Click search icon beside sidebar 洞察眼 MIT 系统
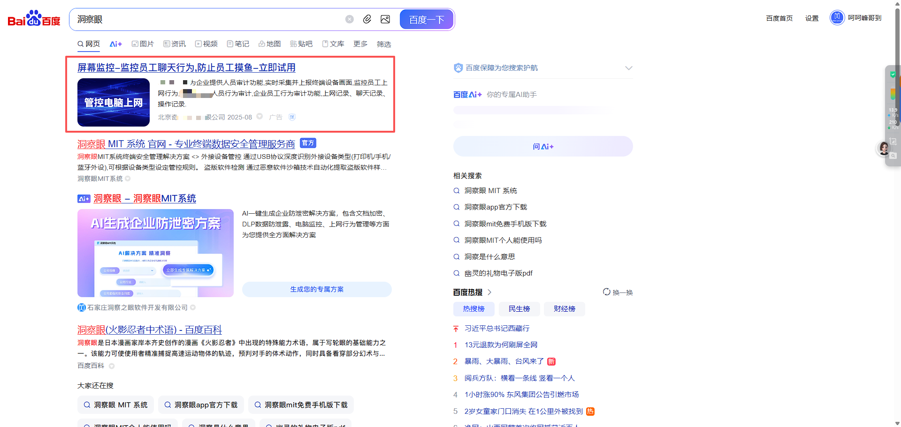 tap(456, 191)
